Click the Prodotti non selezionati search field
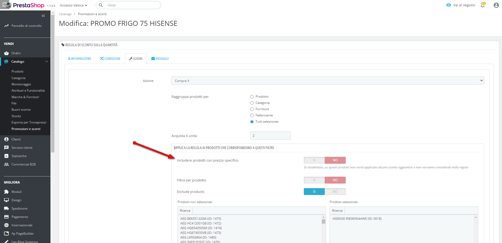Image resolution: width=502 pixels, height=243 pixels. pos(259,211)
